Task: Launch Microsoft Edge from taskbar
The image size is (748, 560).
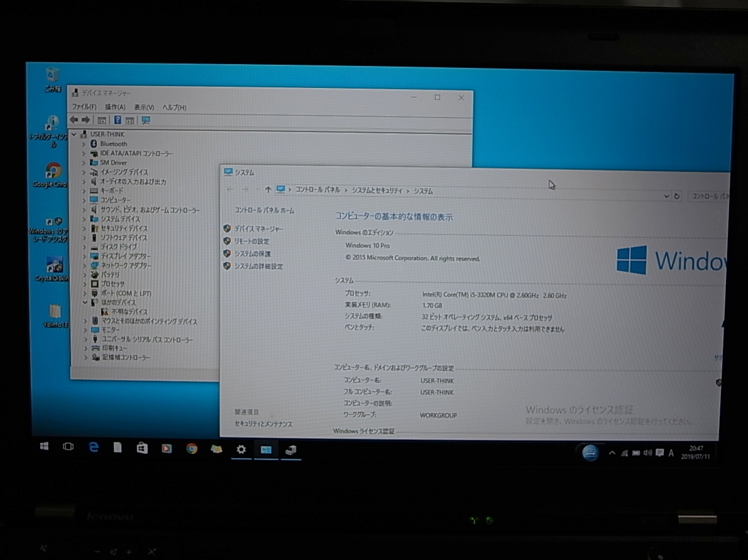Action: click(x=94, y=447)
